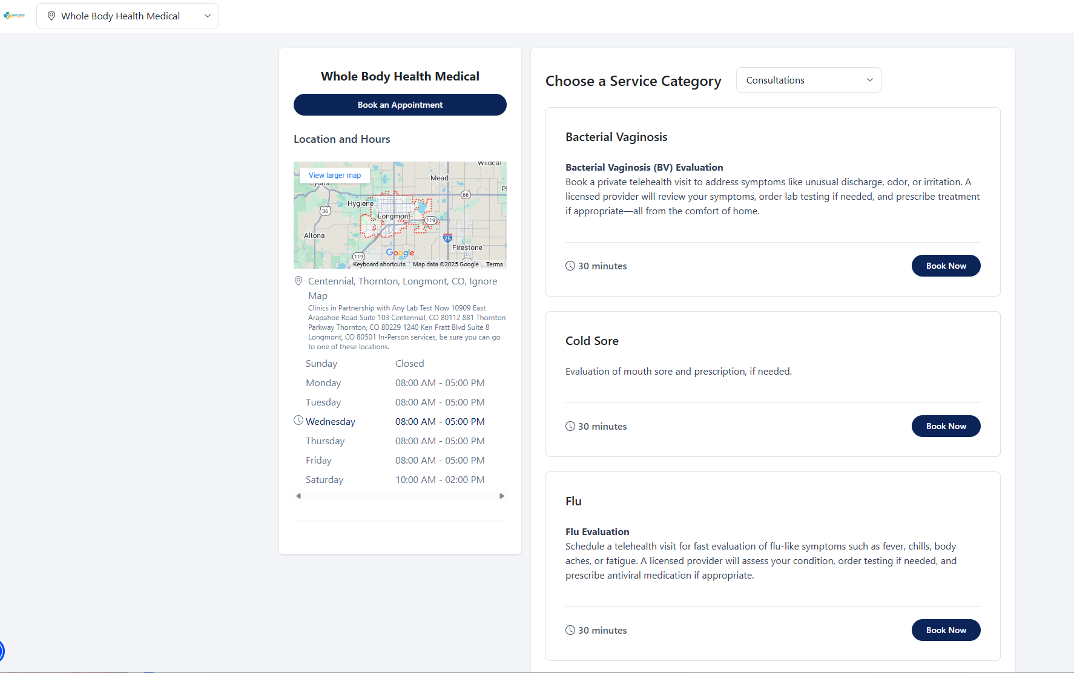Click the clock icon next to Wednesday
Image resolution: width=1074 pixels, height=673 pixels.
click(x=298, y=420)
